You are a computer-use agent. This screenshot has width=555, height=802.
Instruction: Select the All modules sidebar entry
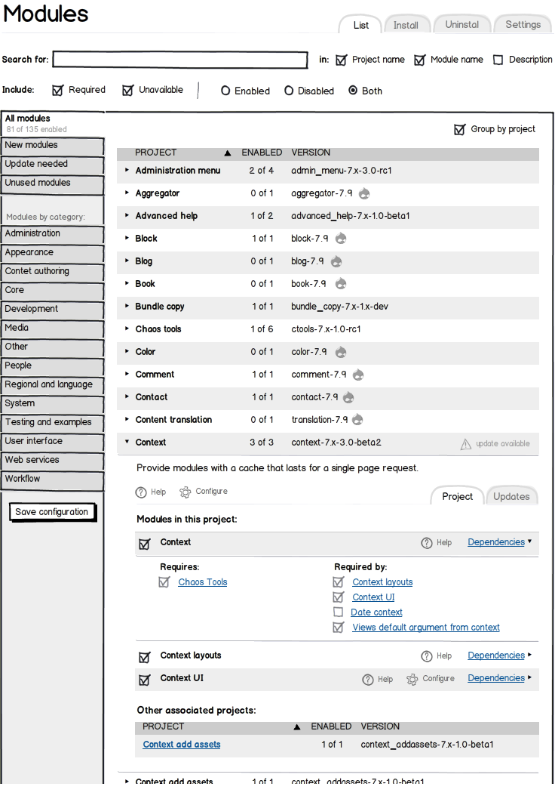(52, 123)
